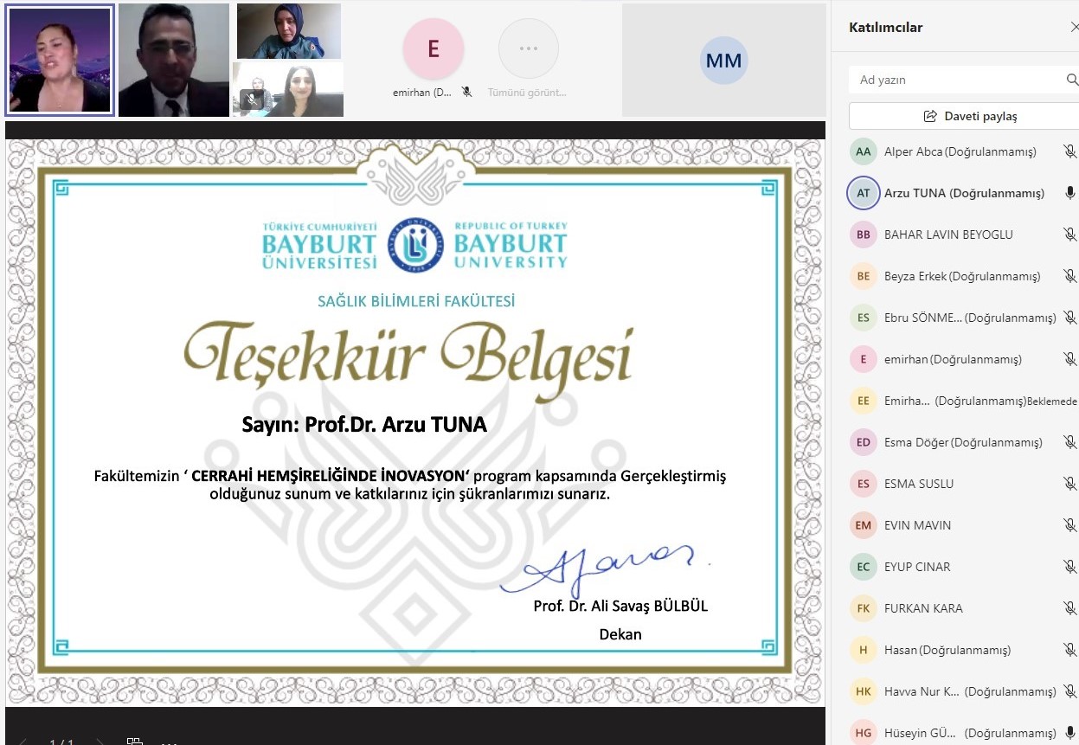
Task: Toggle the microphone icon beside ESMA SUSLU
Action: coord(1069,484)
